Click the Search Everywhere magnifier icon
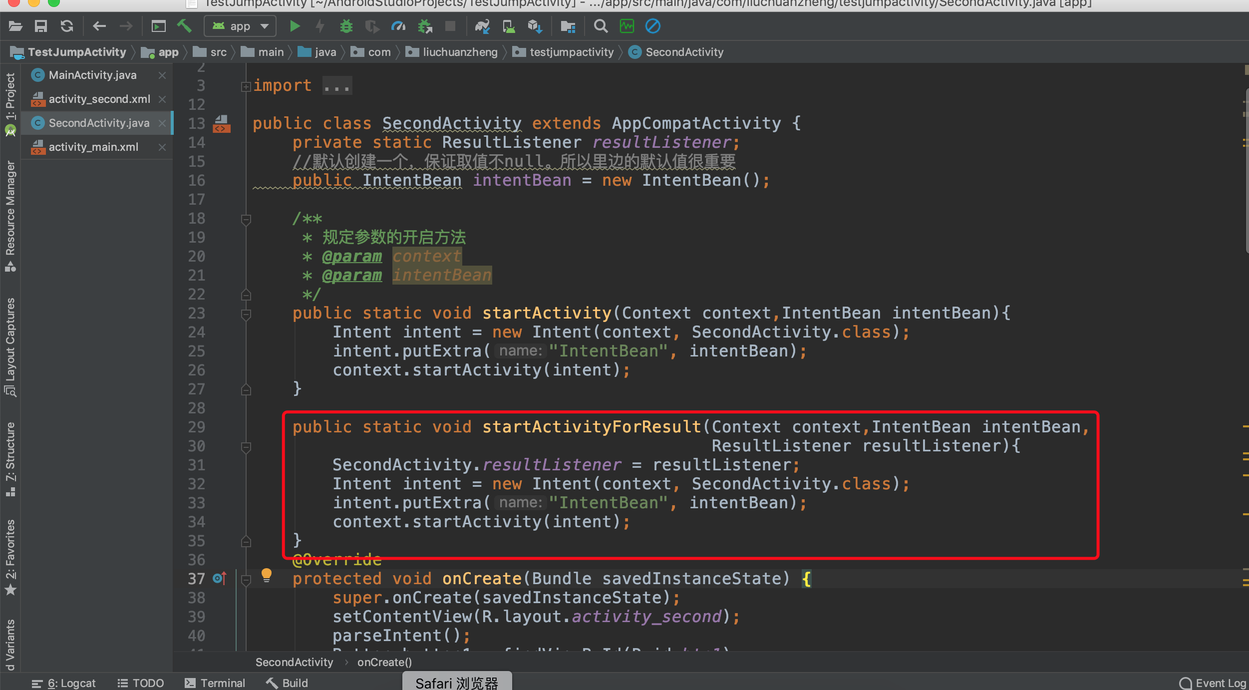 pyautogui.click(x=601, y=26)
